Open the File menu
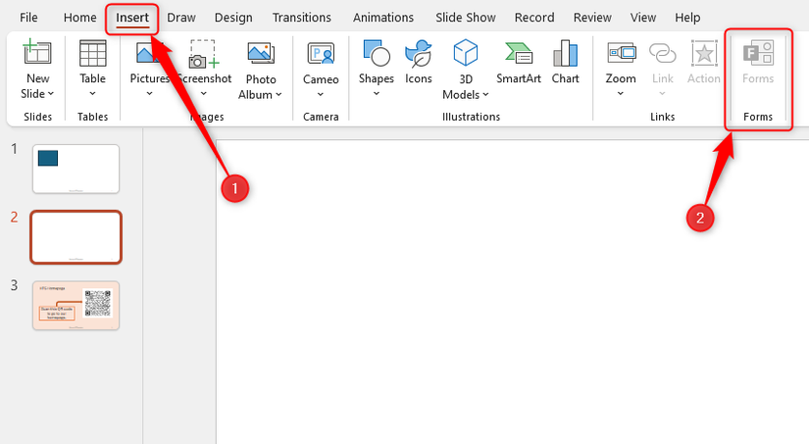The height and width of the screenshot is (444, 809). click(28, 18)
